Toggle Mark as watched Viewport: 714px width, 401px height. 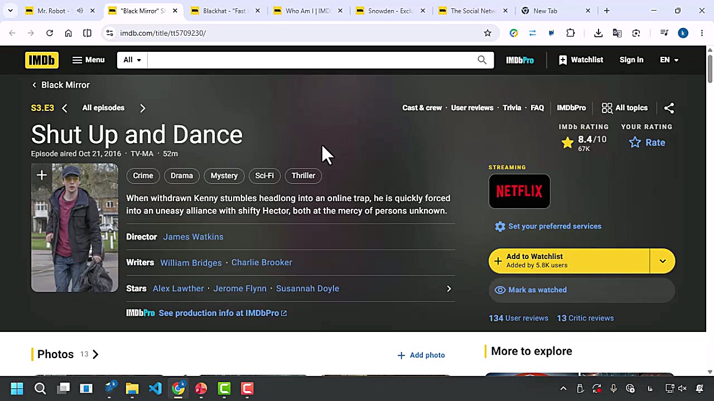click(582, 290)
